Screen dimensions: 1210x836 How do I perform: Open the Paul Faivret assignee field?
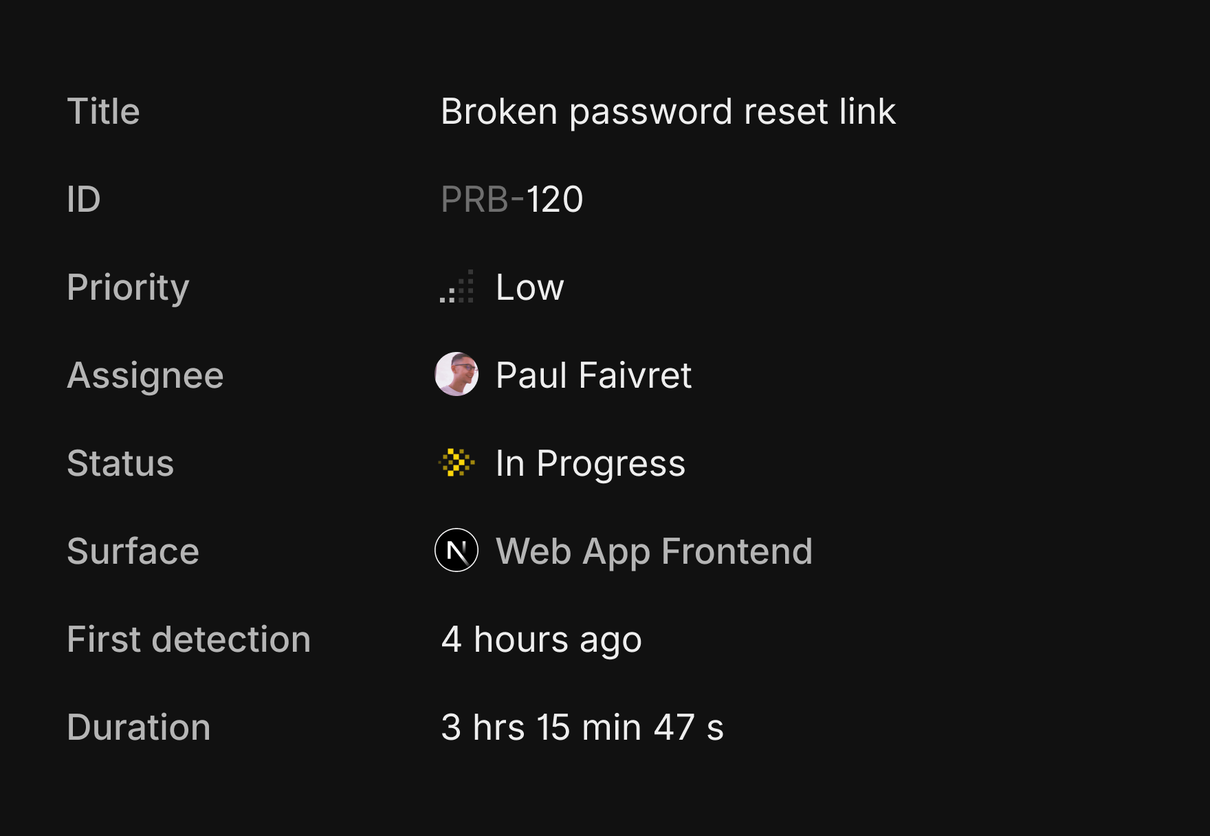pyautogui.click(x=593, y=375)
